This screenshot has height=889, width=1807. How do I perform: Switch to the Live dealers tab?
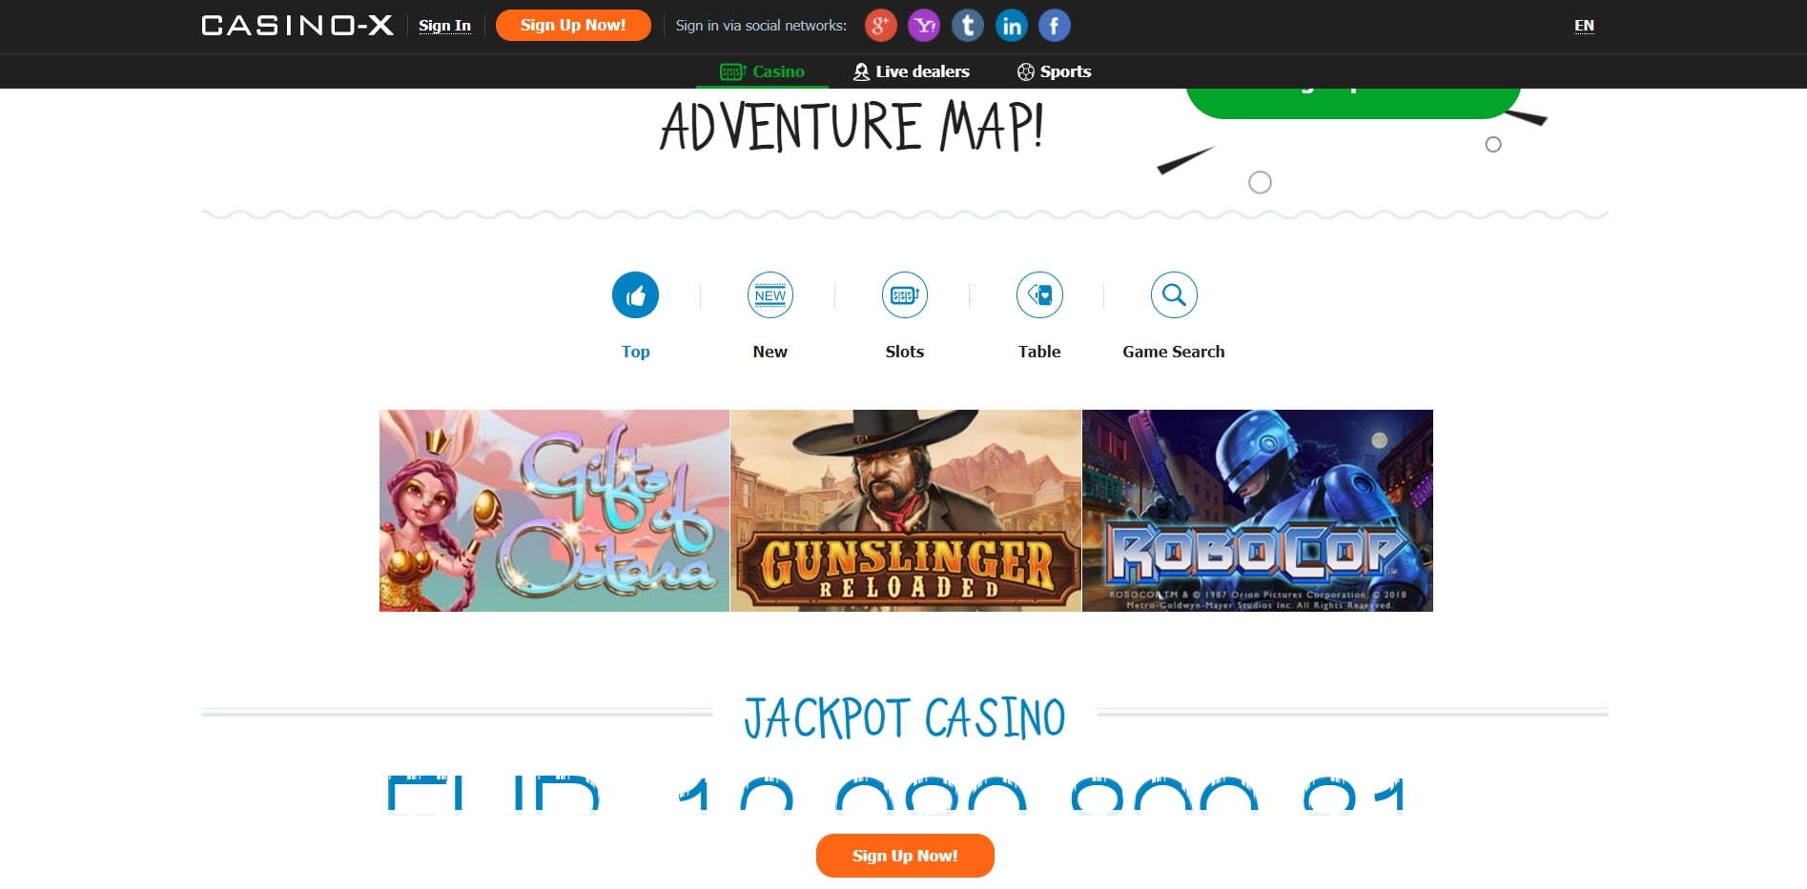(x=912, y=71)
